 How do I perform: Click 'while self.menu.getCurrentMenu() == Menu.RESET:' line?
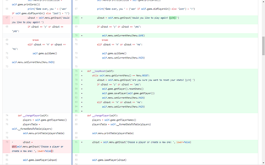click(121, 75)
